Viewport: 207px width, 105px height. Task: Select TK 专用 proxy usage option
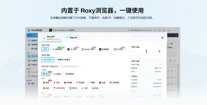pos(72,49)
